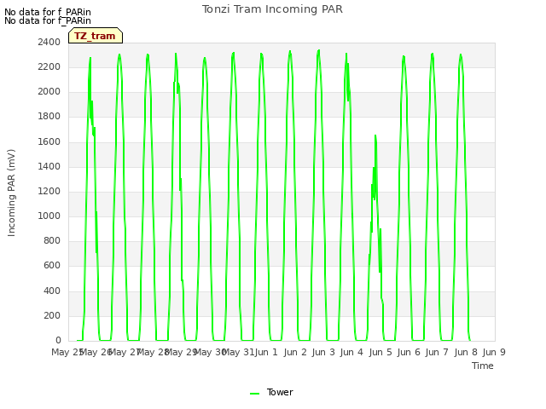Click the Time axis label

[x=483, y=366]
